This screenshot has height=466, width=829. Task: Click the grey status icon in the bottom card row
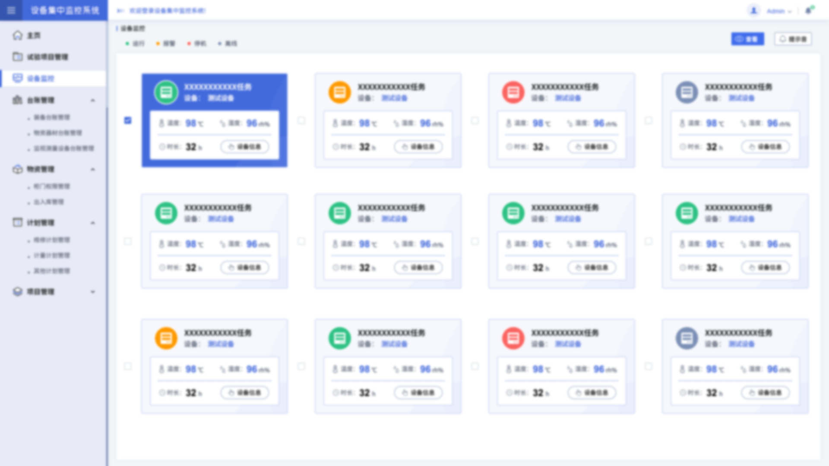point(687,338)
